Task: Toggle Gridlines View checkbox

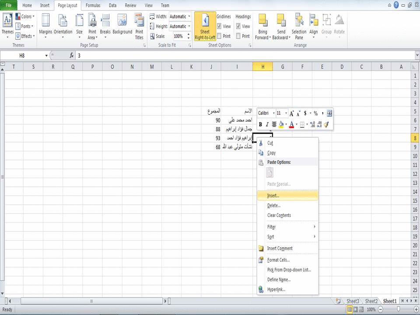Action: click(219, 26)
